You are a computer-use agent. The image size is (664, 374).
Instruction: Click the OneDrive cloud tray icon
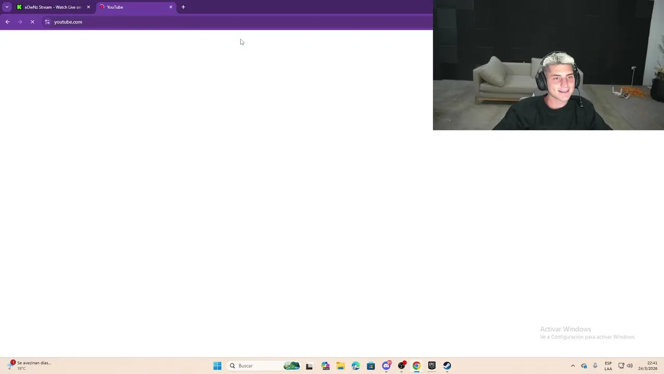tap(584, 366)
